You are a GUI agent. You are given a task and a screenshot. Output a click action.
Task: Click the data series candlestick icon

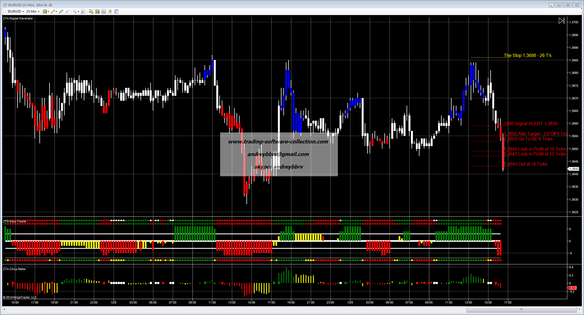(x=97, y=11)
